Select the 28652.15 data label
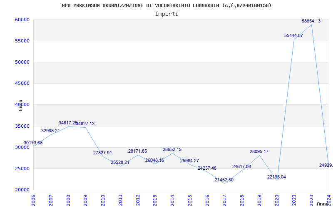 (172, 150)
